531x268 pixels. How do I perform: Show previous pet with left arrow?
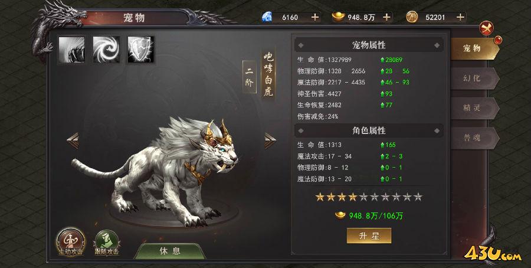[x=73, y=140]
